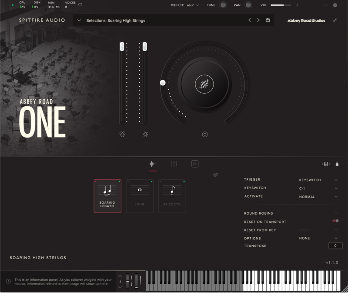Open the FX tab
The width and height of the screenshot is (348, 293).
[x=195, y=164]
